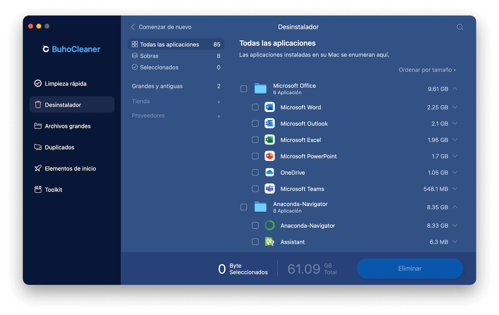
Task: Click the Microsoft Office folder icon
Action: [x=260, y=89]
